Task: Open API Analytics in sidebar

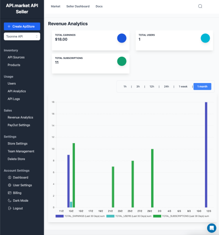Action: pyautogui.click(x=17, y=91)
